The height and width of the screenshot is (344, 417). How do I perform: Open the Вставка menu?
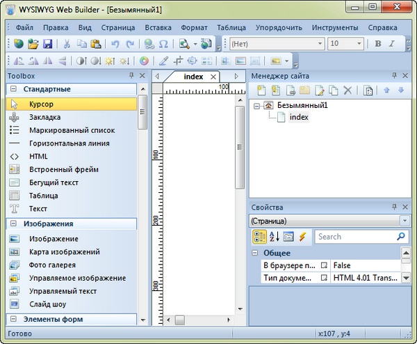(159, 29)
